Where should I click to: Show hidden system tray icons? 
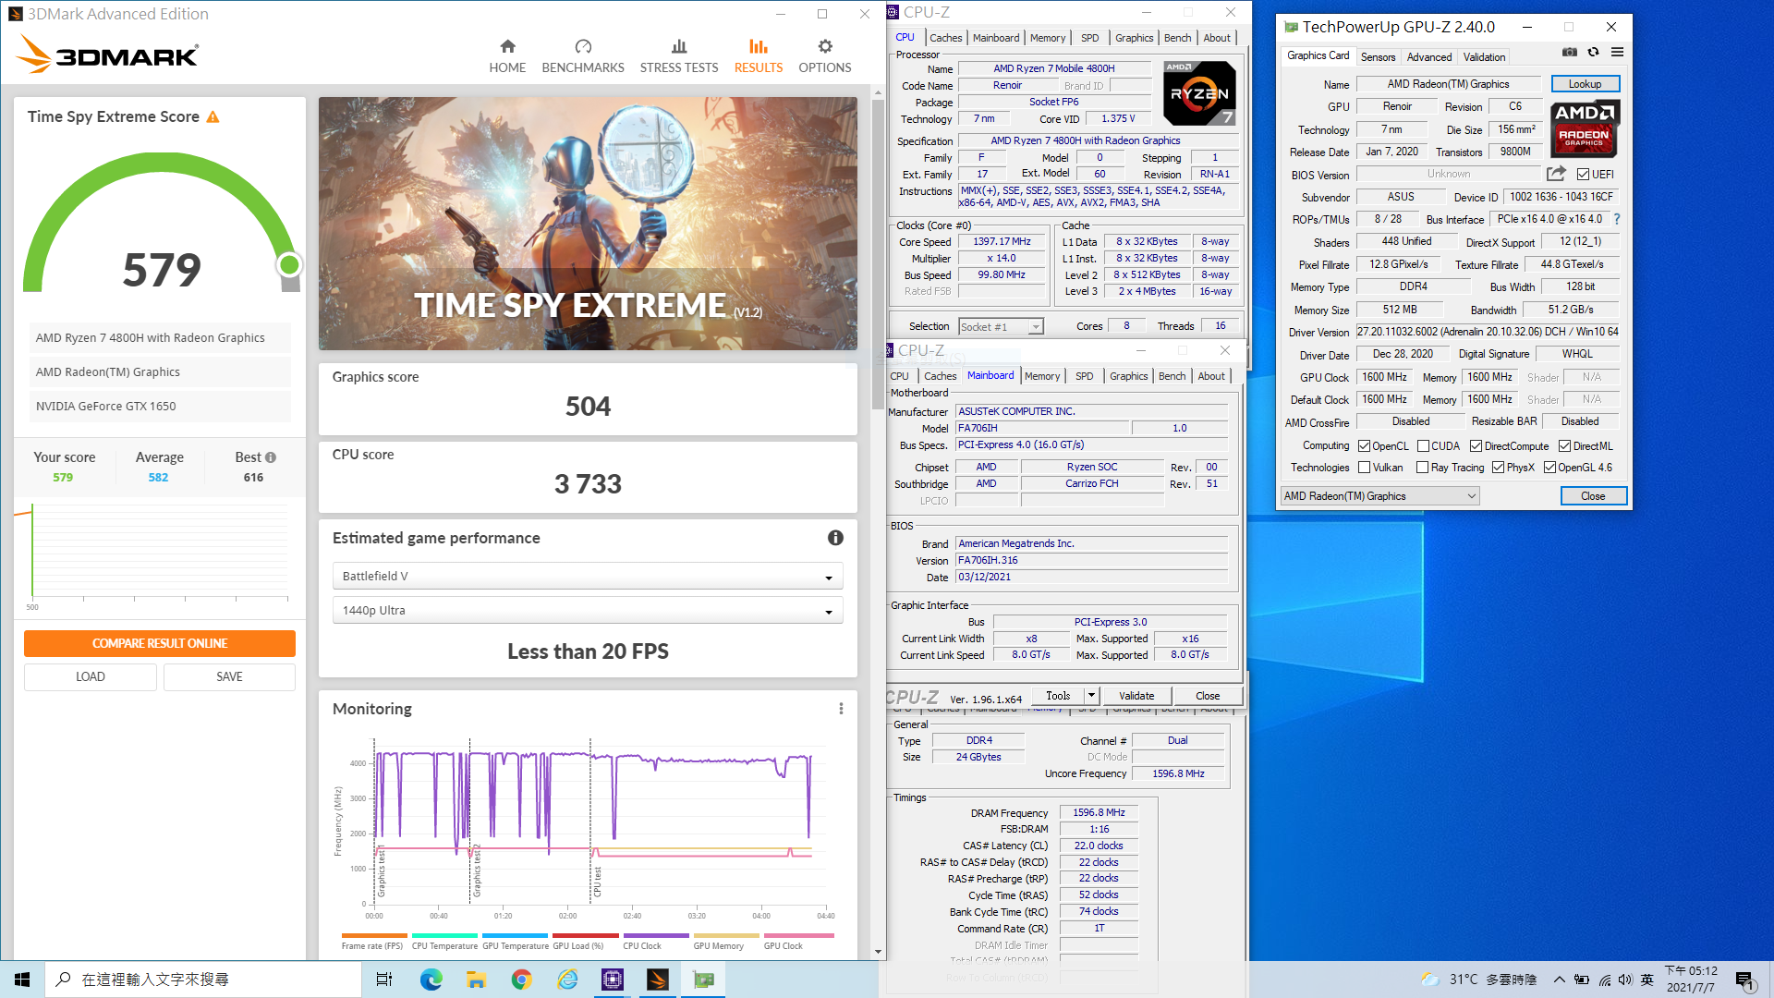pyautogui.click(x=1559, y=980)
